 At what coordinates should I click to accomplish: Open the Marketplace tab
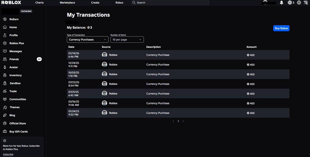click(67, 3)
